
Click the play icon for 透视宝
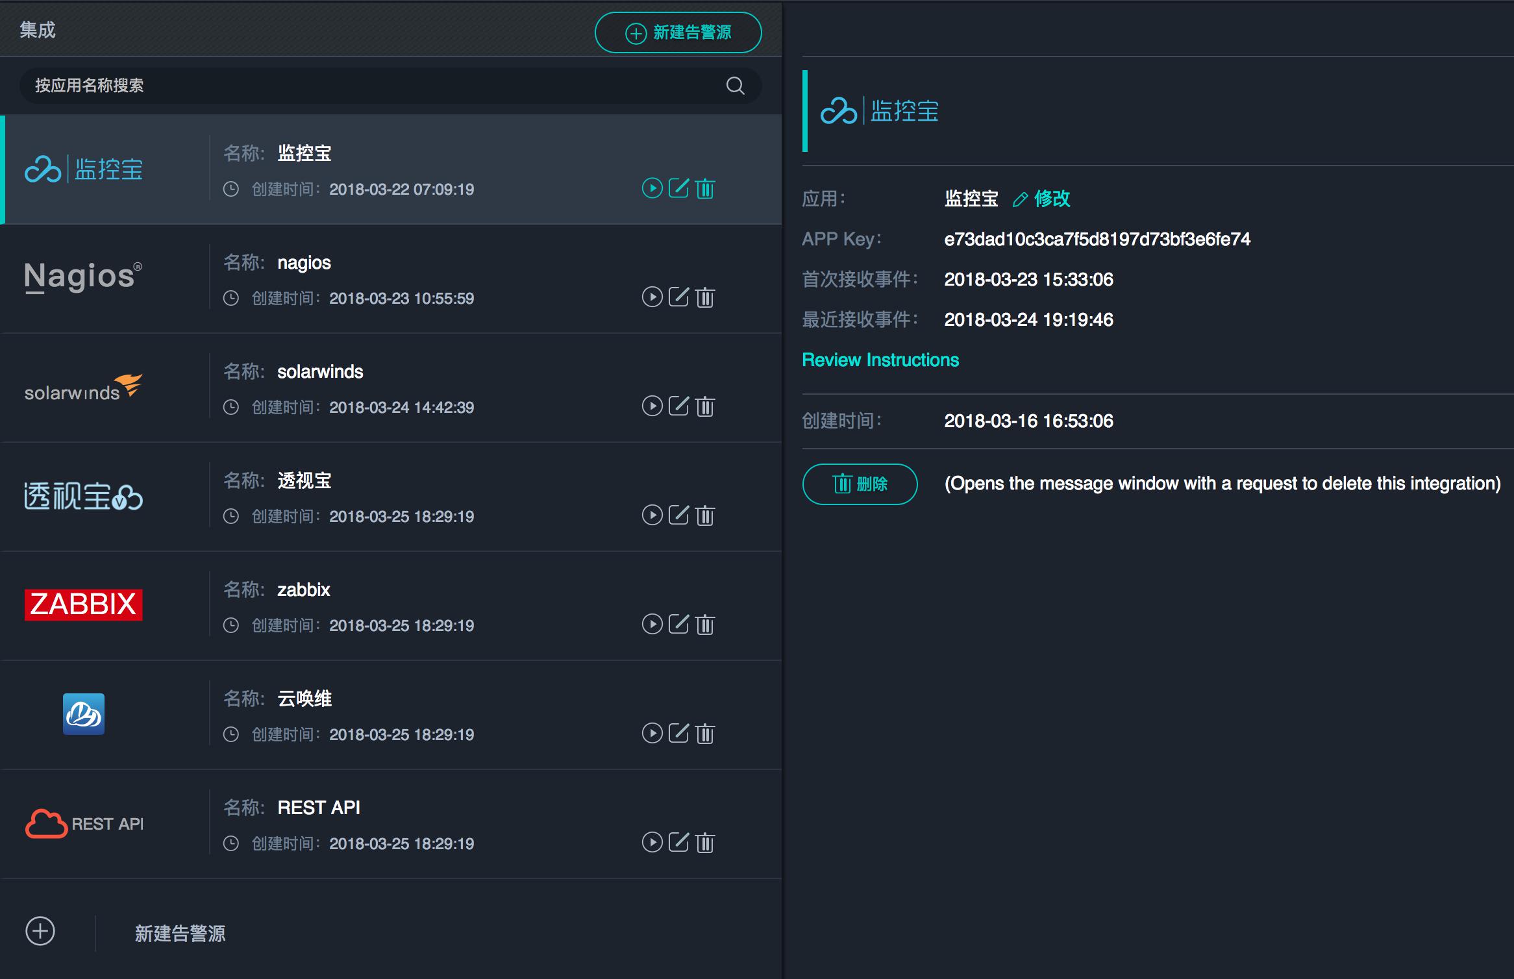(x=652, y=515)
